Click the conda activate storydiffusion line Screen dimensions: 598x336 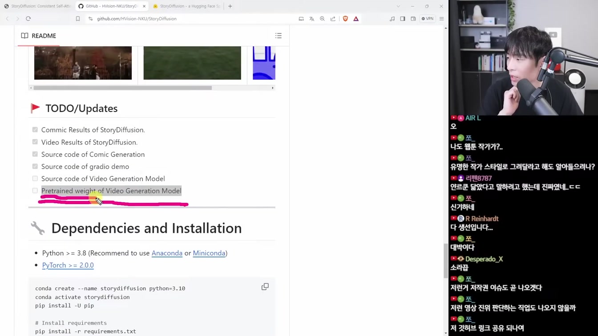pyautogui.click(x=82, y=297)
